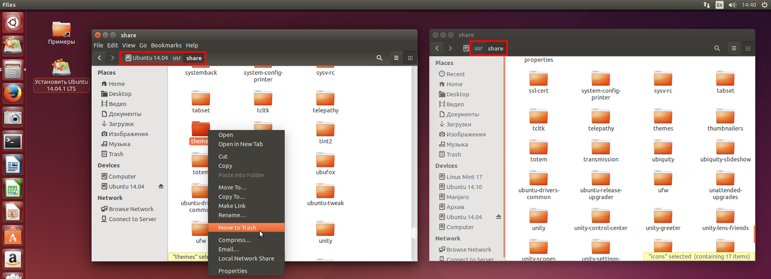Viewport: 771px width, 279px height.
Task: Open Terminal from the launcher
Action: click(x=13, y=141)
